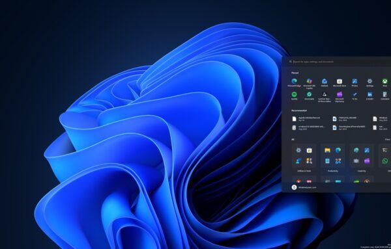This screenshot has height=249, width=391.
Task: Launch Microsoft 365 Copilot pinned app
Action: click(x=309, y=83)
